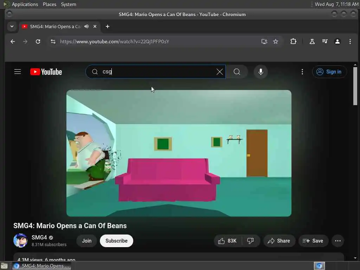Click Sign in button
Image resolution: width=360 pixels, height=270 pixels.
[x=329, y=72]
